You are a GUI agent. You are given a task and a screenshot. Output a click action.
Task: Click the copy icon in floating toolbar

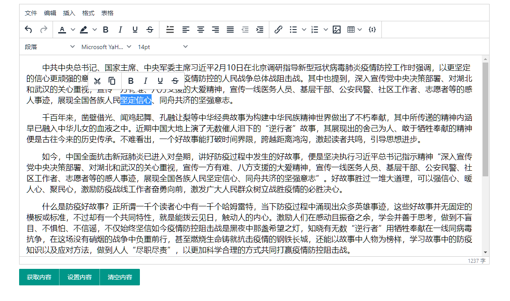(112, 81)
